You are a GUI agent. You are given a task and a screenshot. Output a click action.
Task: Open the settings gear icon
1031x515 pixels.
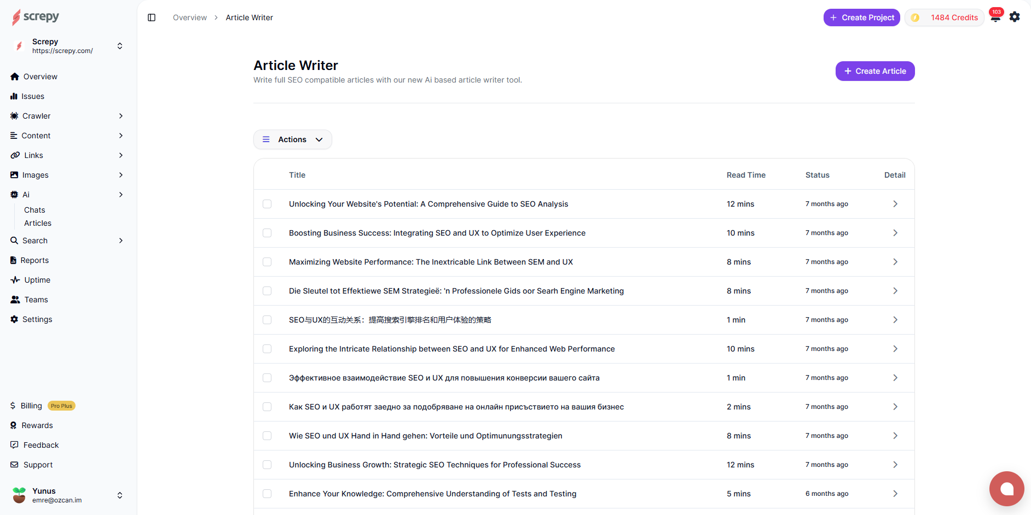tap(1015, 17)
